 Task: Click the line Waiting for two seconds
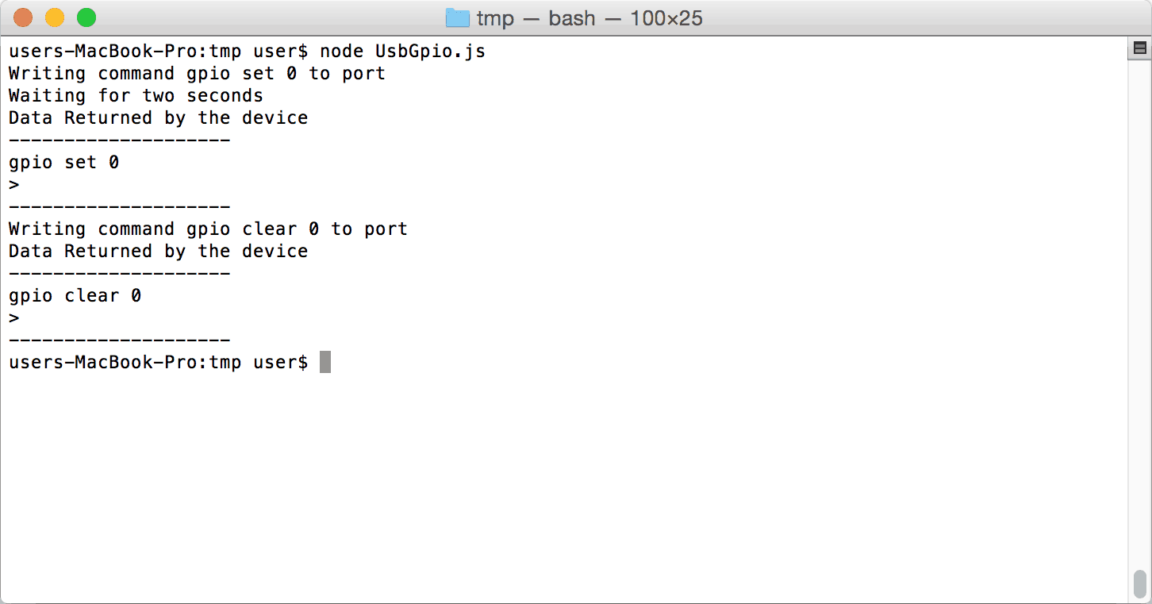pyautogui.click(x=135, y=95)
